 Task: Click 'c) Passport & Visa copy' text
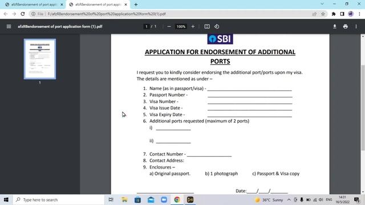(276, 174)
